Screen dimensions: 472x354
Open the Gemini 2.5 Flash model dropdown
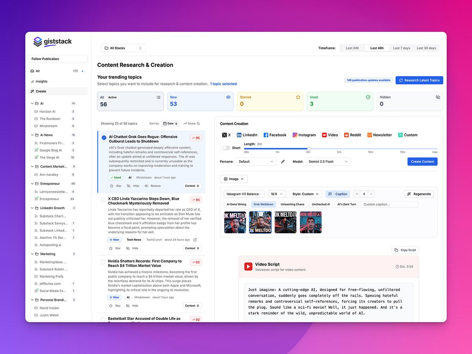[x=328, y=162]
